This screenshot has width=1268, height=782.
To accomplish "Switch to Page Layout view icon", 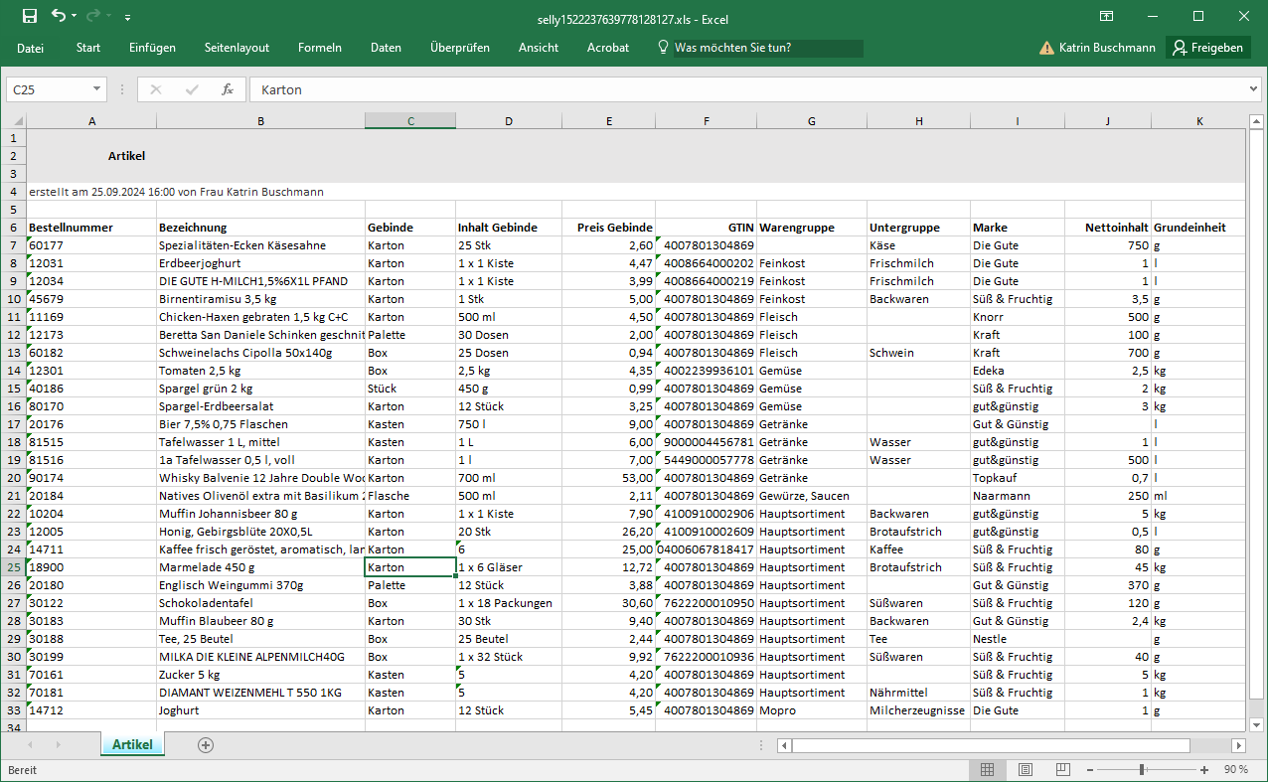I will point(1025,770).
